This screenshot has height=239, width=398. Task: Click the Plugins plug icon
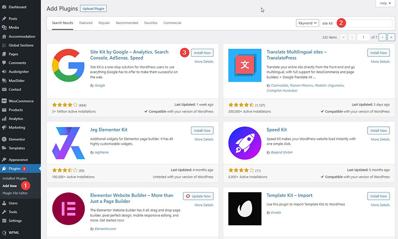click(x=4, y=168)
